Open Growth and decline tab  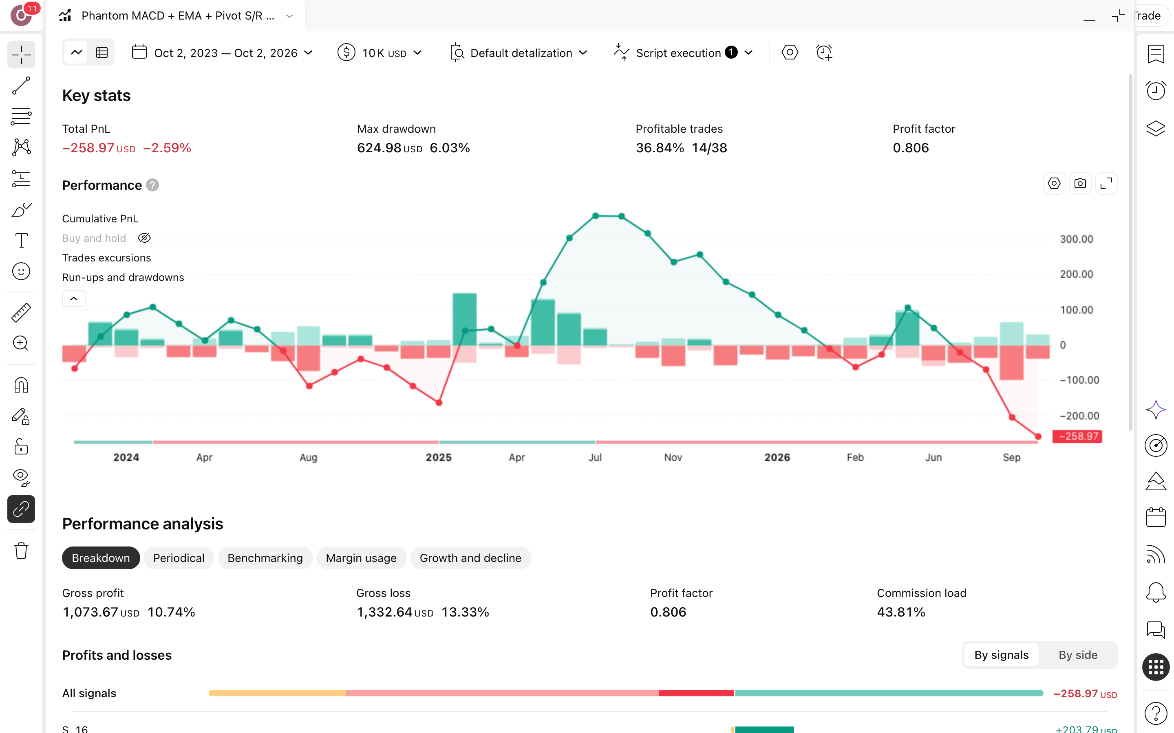pos(470,558)
